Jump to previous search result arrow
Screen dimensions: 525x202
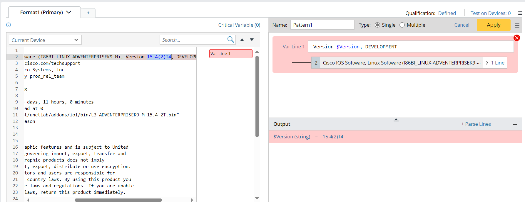pyautogui.click(x=242, y=40)
